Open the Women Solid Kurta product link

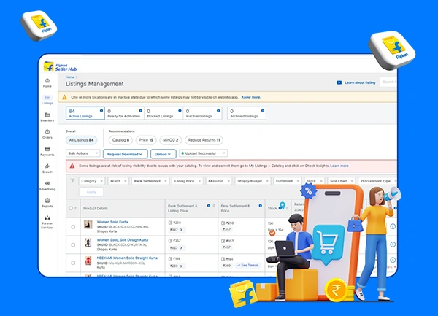tap(112, 222)
